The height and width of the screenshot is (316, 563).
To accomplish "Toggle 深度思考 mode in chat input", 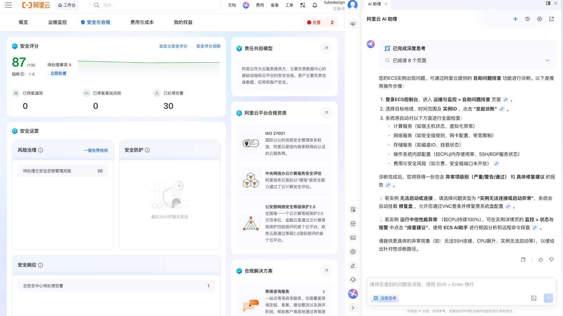I will click(385, 298).
